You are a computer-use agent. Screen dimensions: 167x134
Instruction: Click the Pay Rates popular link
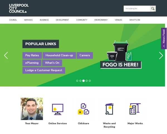tap(32, 55)
